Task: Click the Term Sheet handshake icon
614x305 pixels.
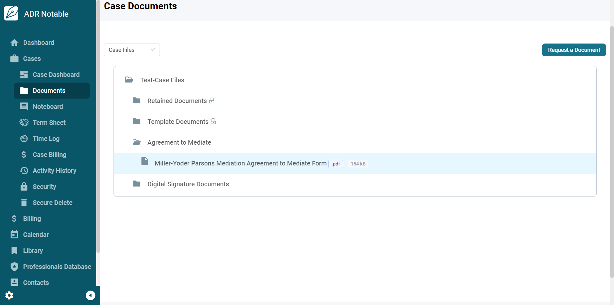Action: [x=24, y=123]
